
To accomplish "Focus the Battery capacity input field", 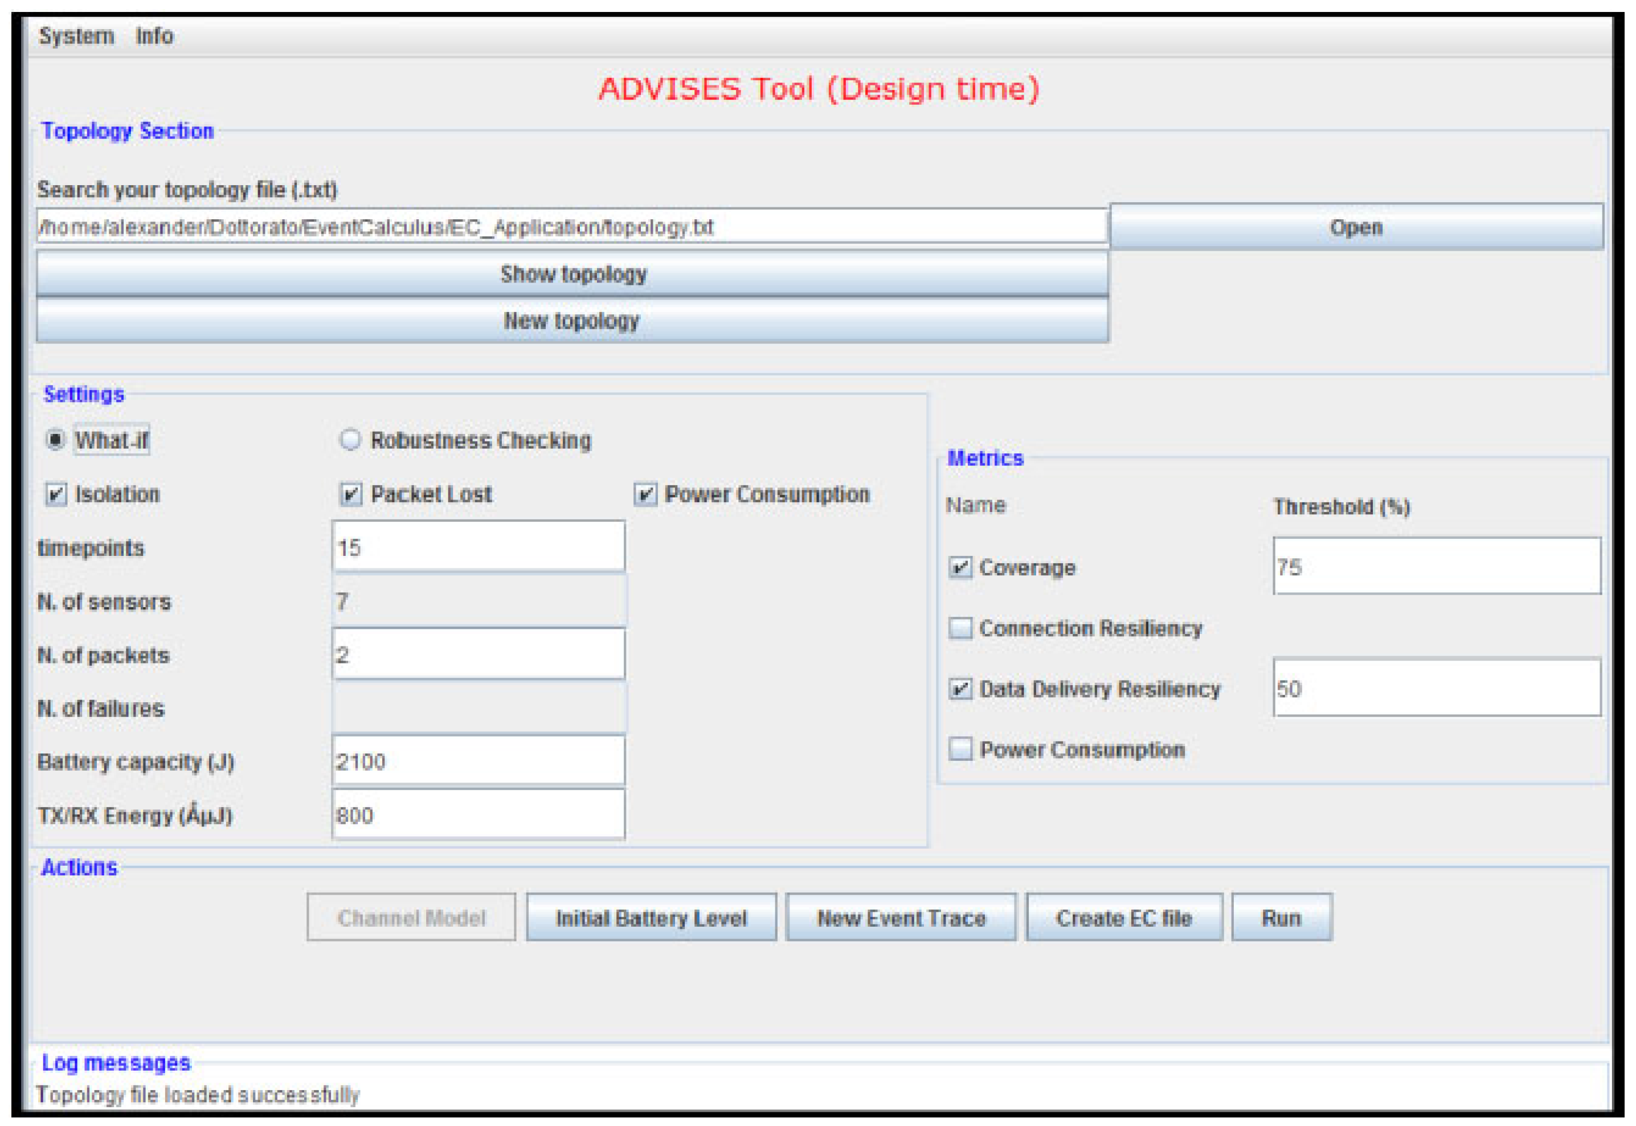I will click(477, 761).
